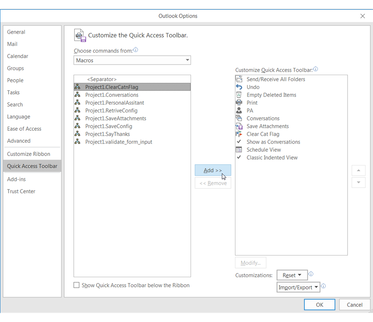
Task: Click checkmark icon beside Classic Indented View
Action: [239, 157]
